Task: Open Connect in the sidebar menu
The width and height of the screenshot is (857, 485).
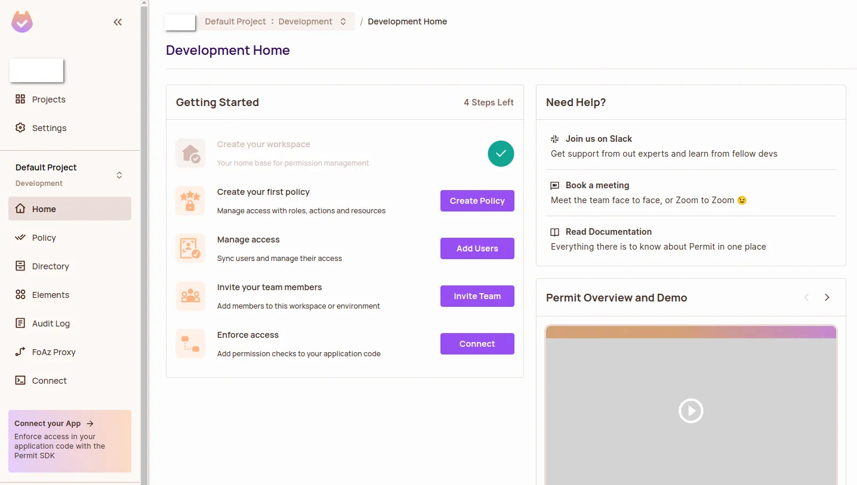Action: 49,381
